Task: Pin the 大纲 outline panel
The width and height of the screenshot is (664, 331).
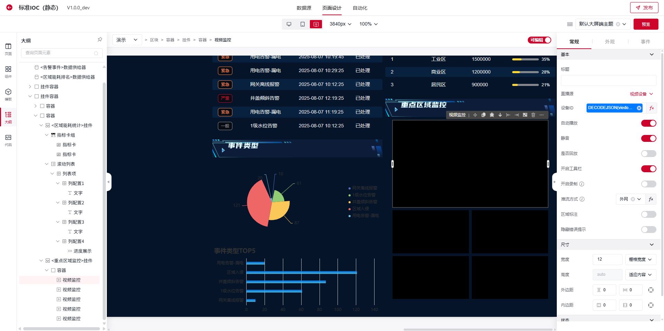Action: pos(100,40)
